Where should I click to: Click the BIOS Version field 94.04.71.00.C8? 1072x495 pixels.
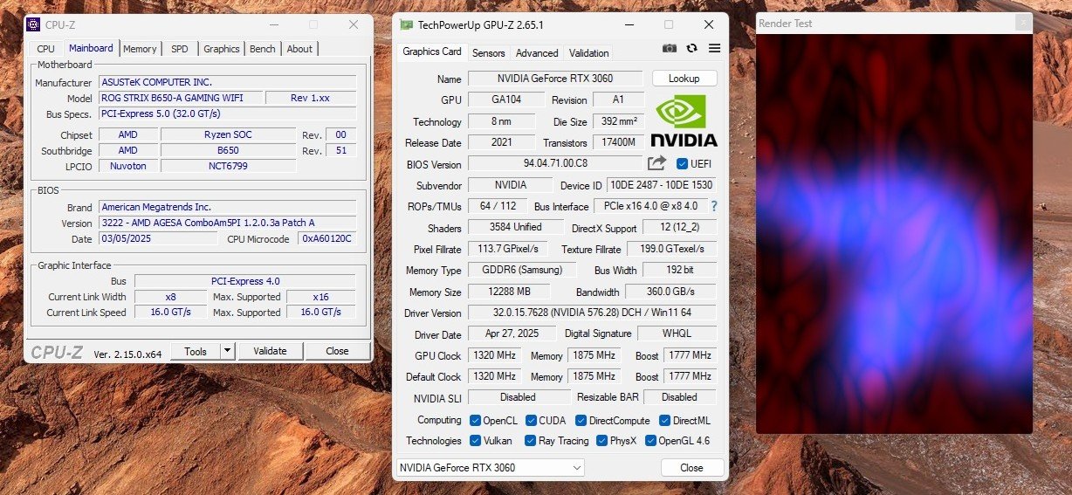click(555, 163)
